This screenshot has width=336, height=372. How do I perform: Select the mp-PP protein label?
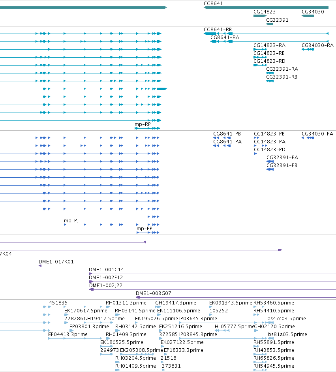tap(145, 229)
